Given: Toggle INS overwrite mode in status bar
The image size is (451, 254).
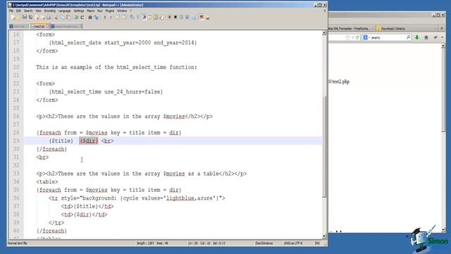Looking at the screenshot, I should [x=317, y=243].
